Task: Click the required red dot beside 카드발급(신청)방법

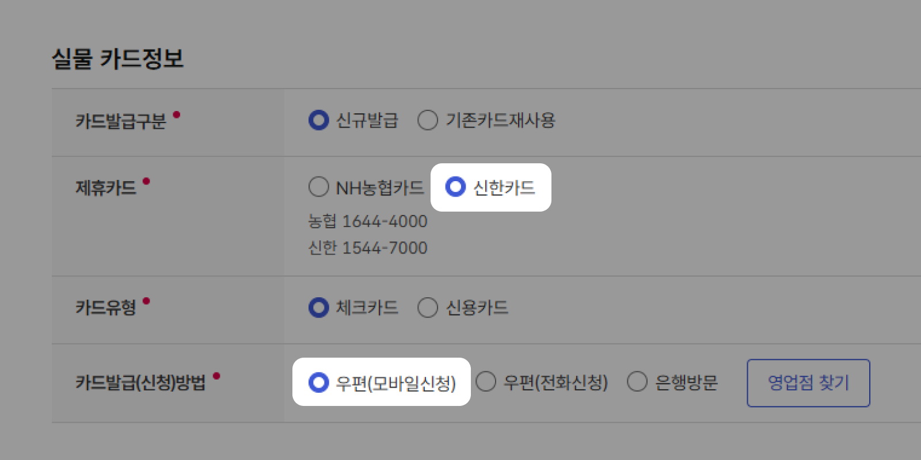Action: coord(216,376)
